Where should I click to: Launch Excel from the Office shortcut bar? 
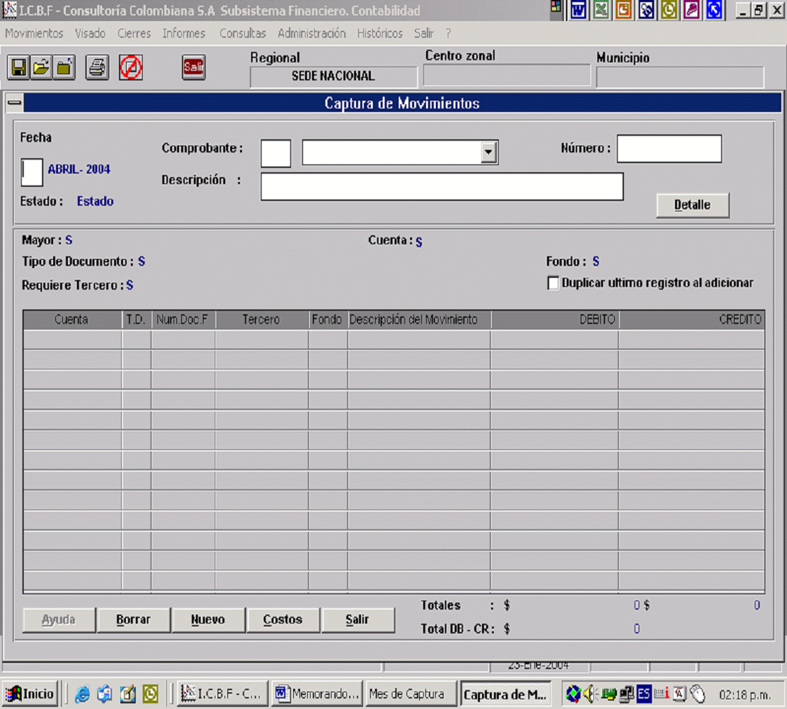[x=601, y=10]
